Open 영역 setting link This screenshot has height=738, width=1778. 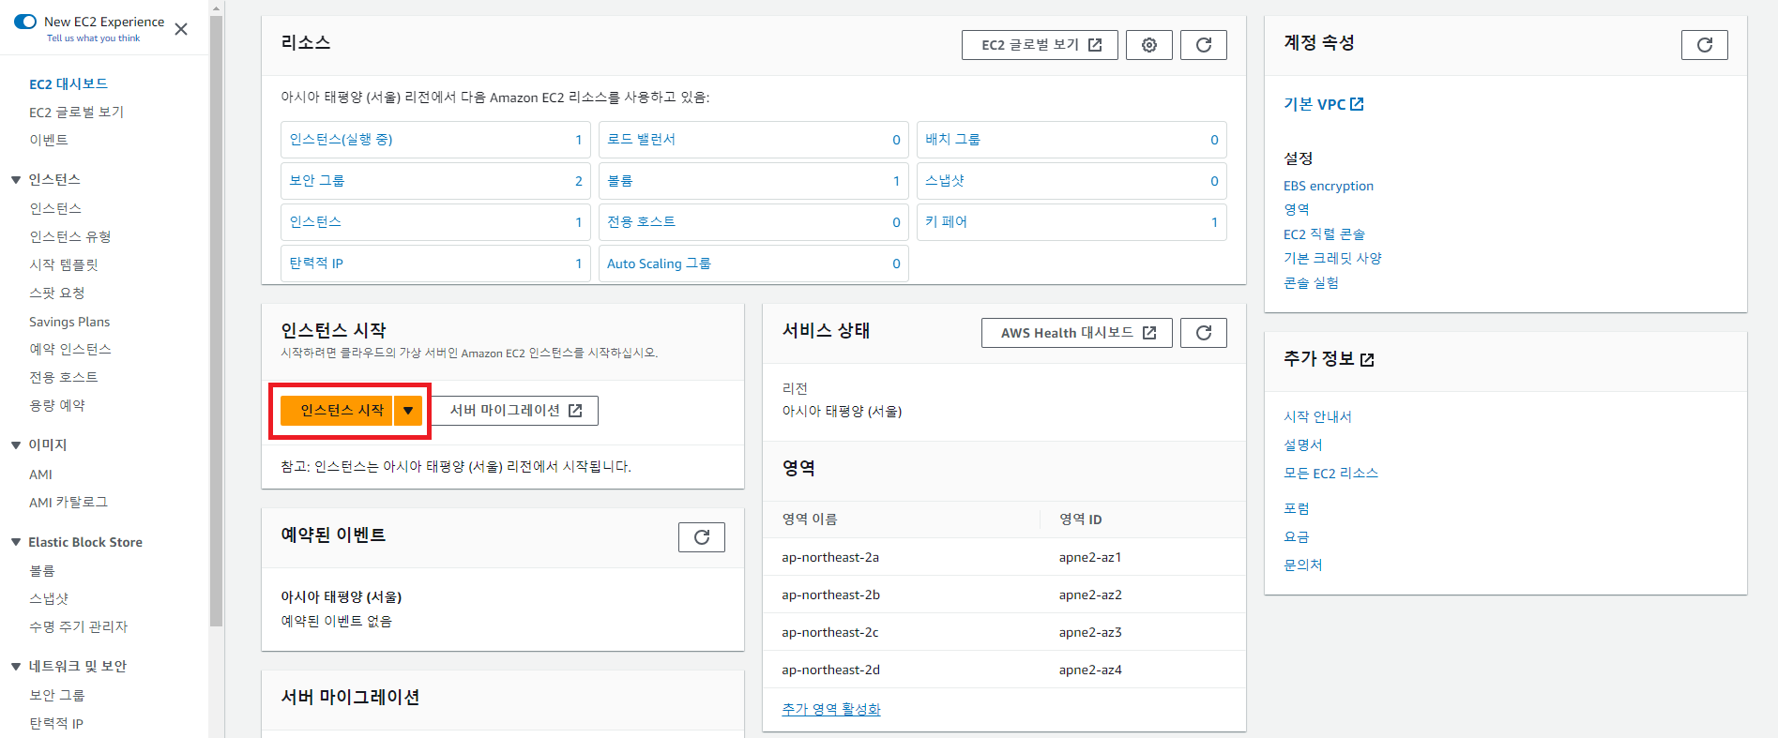pos(1297,209)
